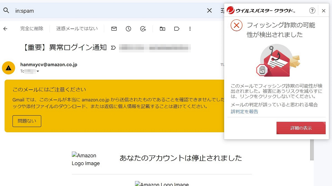This screenshot has width=332, height=186.
Task: Open labels tag icon
Action: coord(177,29)
